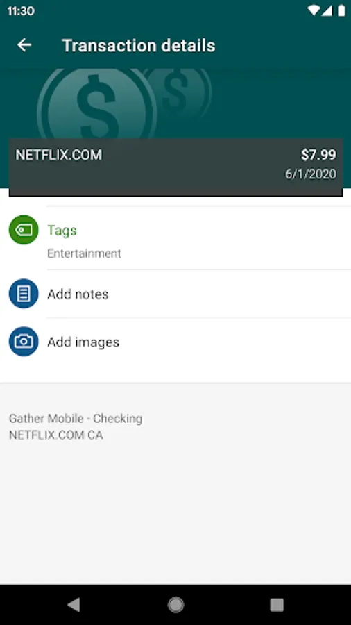Click the blue camera icon
This screenshot has height=625, width=351.
pyautogui.click(x=24, y=342)
